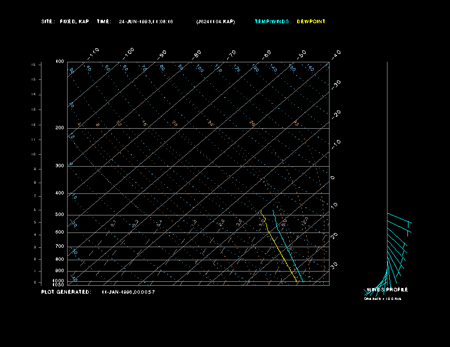Click the PLOT GENERATED label at bottom
Viewport: 450px width, 347px height.
(x=65, y=292)
